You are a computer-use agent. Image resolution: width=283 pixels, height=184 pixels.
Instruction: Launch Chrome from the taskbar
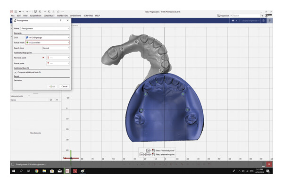coord(36,171)
